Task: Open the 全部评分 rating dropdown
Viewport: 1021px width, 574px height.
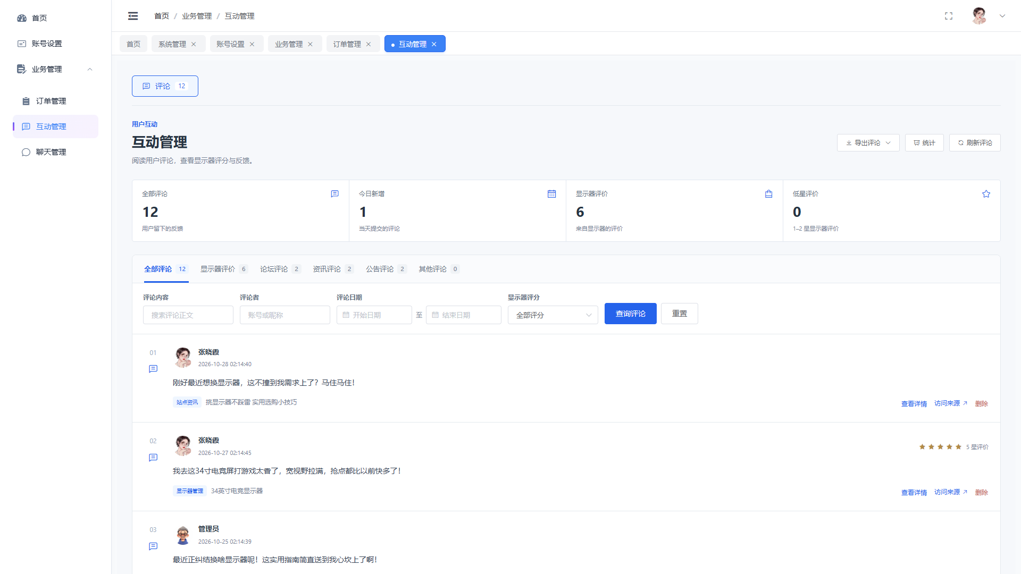Action: pyautogui.click(x=553, y=315)
